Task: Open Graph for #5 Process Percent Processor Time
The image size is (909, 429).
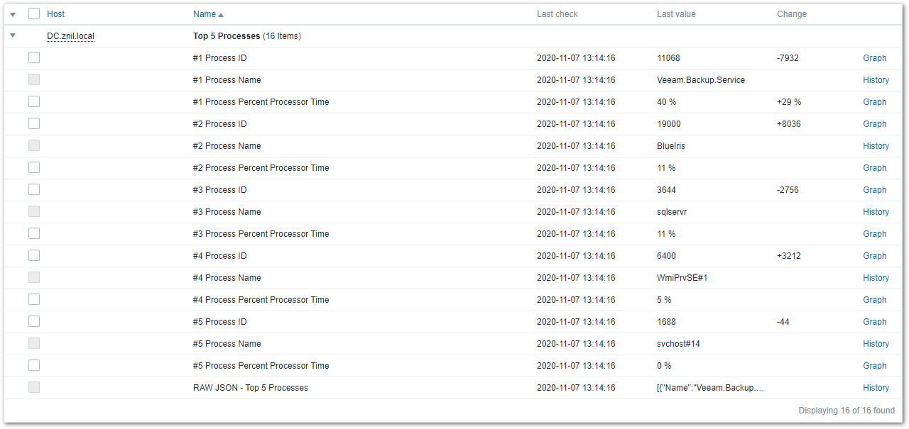Action: pos(874,366)
